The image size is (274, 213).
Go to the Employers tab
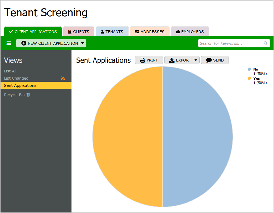190,31
